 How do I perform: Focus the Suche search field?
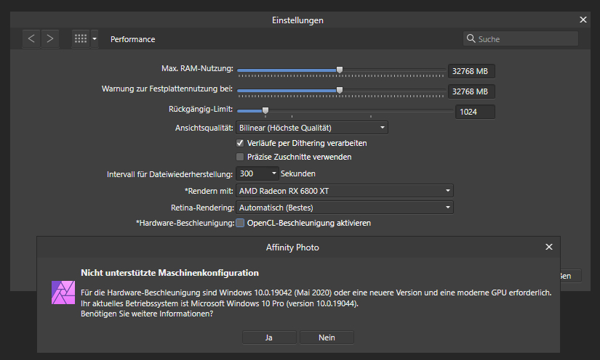[521, 38]
